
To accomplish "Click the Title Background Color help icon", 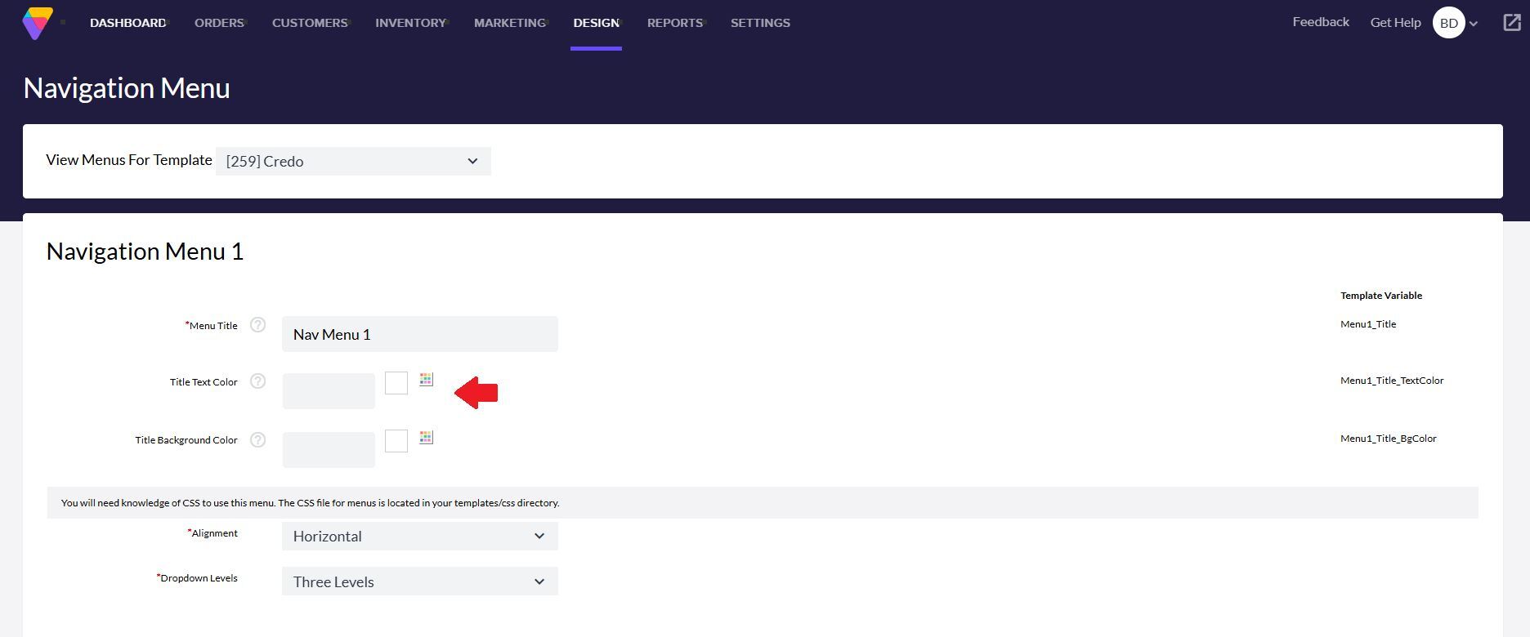I will 257,440.
